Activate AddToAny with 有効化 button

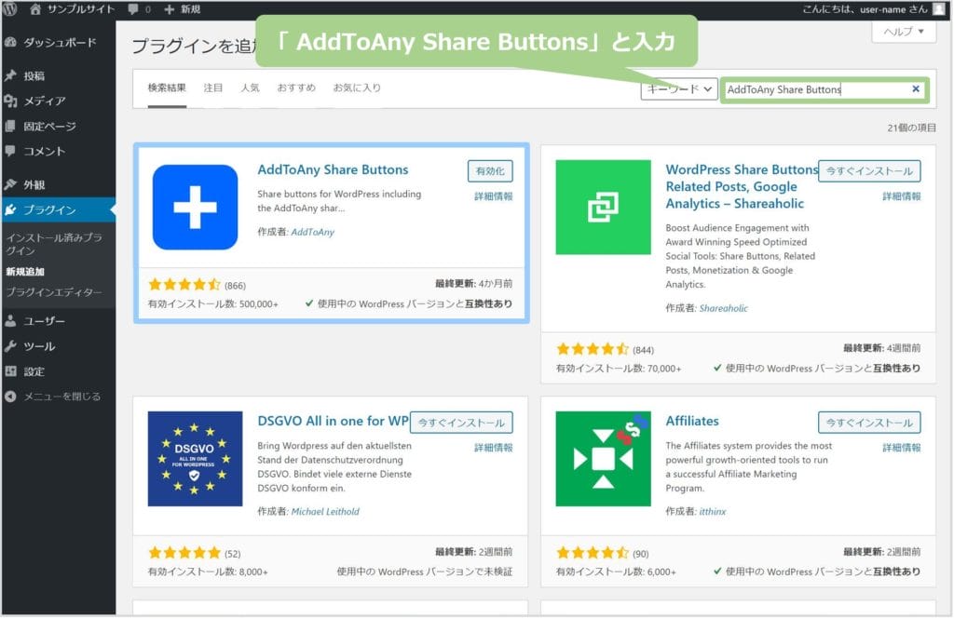coord(489,171)
